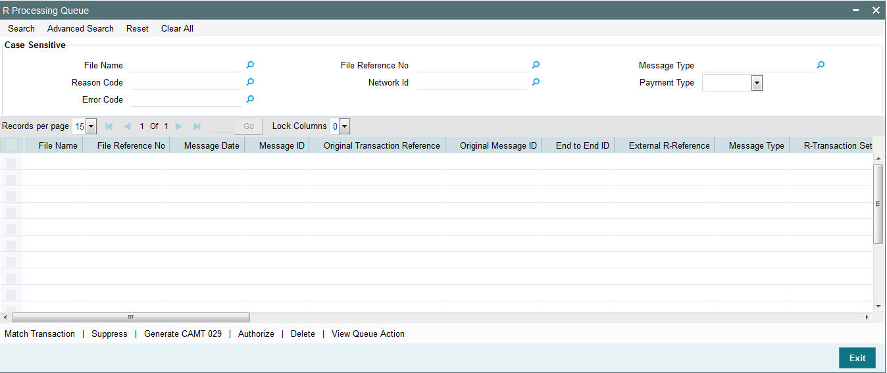
Task: Focus the Error Code input field
Action: coord(186,99)
